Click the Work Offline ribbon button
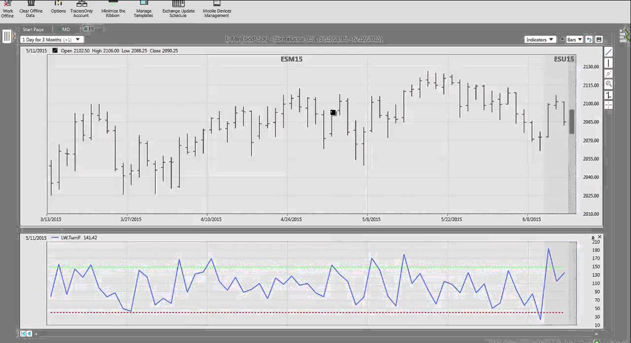Screen dimensions: 631x343 7,10
